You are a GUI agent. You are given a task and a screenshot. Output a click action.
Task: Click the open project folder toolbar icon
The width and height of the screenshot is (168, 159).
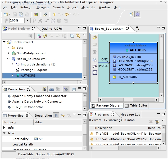[x=36, y=14]
